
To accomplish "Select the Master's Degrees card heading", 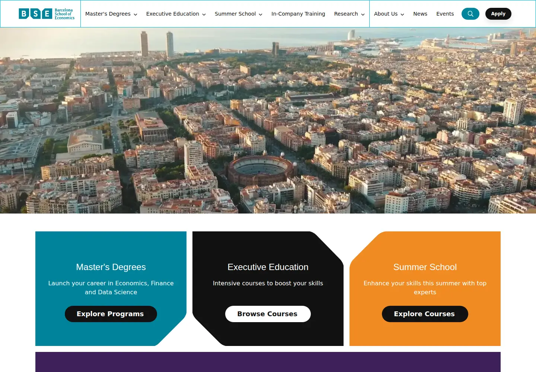I will point(111,267).
